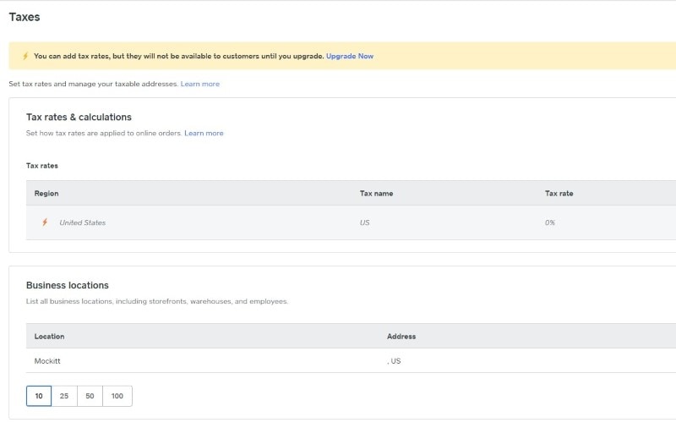Open the Upgrade Now link
Viewport: 676px width, 428px height.
coord(350,56)
